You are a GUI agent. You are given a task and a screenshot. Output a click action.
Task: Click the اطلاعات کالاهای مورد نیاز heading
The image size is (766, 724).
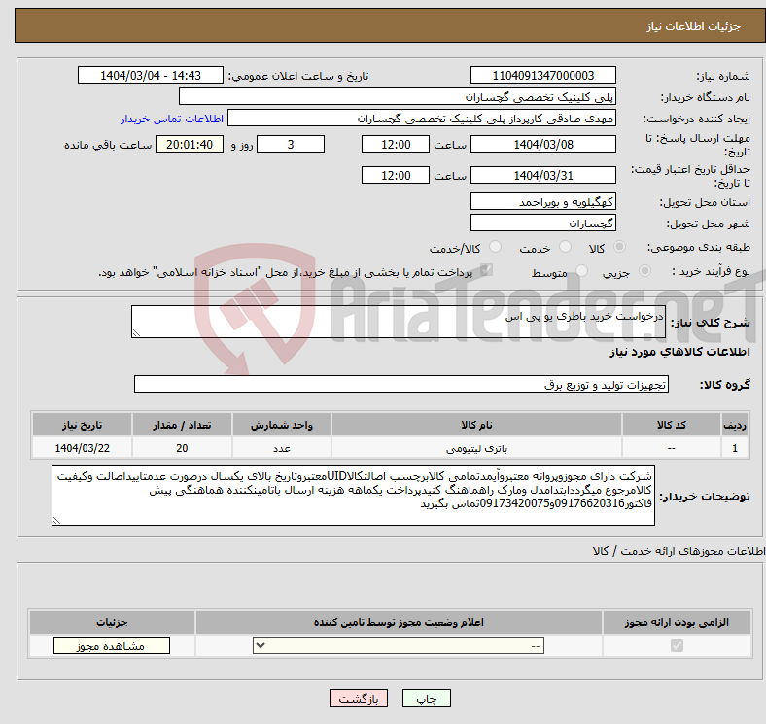point(679,352)
